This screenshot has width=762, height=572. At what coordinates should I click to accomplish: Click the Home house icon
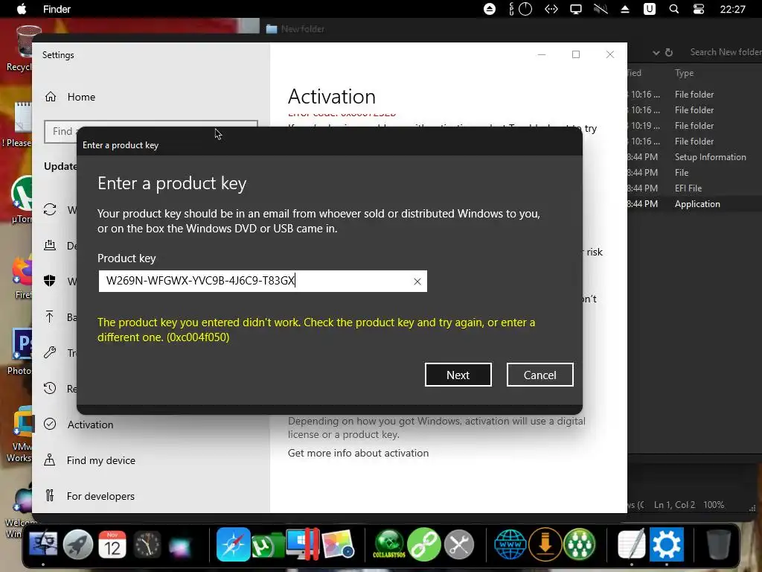coord(51,97)
